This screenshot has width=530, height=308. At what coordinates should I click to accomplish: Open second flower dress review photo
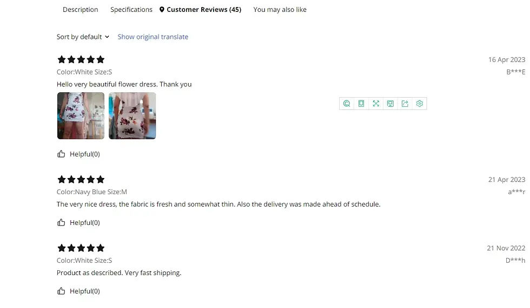[132, 115]
